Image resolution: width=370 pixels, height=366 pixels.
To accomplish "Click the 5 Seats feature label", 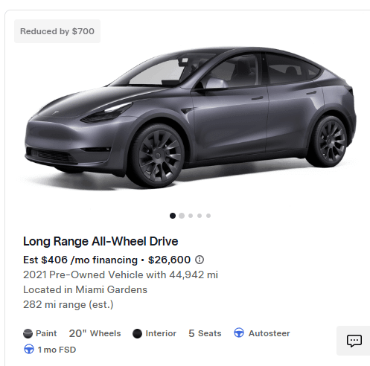I will [x=205, y=333].
